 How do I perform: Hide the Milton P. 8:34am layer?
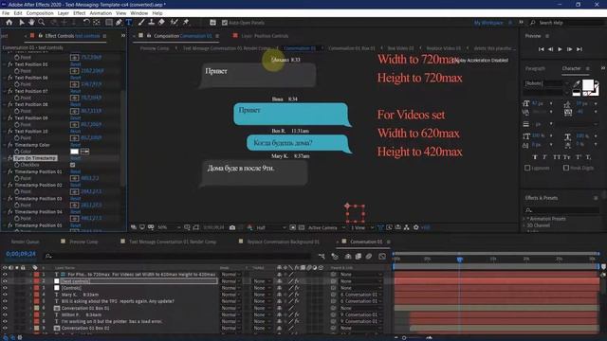click(5, 314)
